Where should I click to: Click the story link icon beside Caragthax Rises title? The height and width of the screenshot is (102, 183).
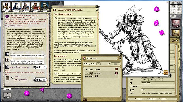[55, 10]
